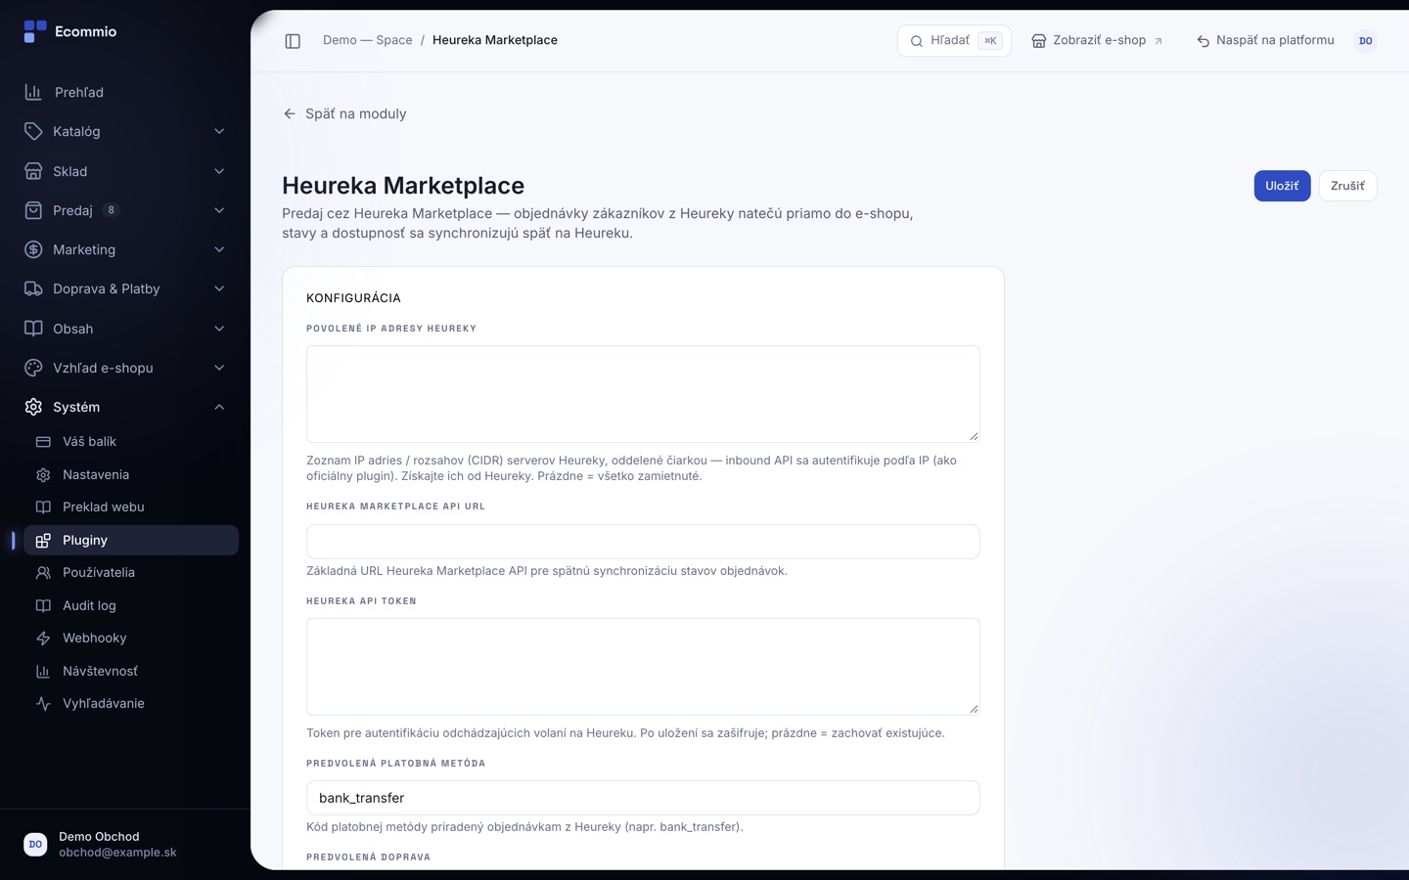Focus the Povolené IP adresy Heureky textarea
This screenshot has width=1409, height=880.
[643, 394]
